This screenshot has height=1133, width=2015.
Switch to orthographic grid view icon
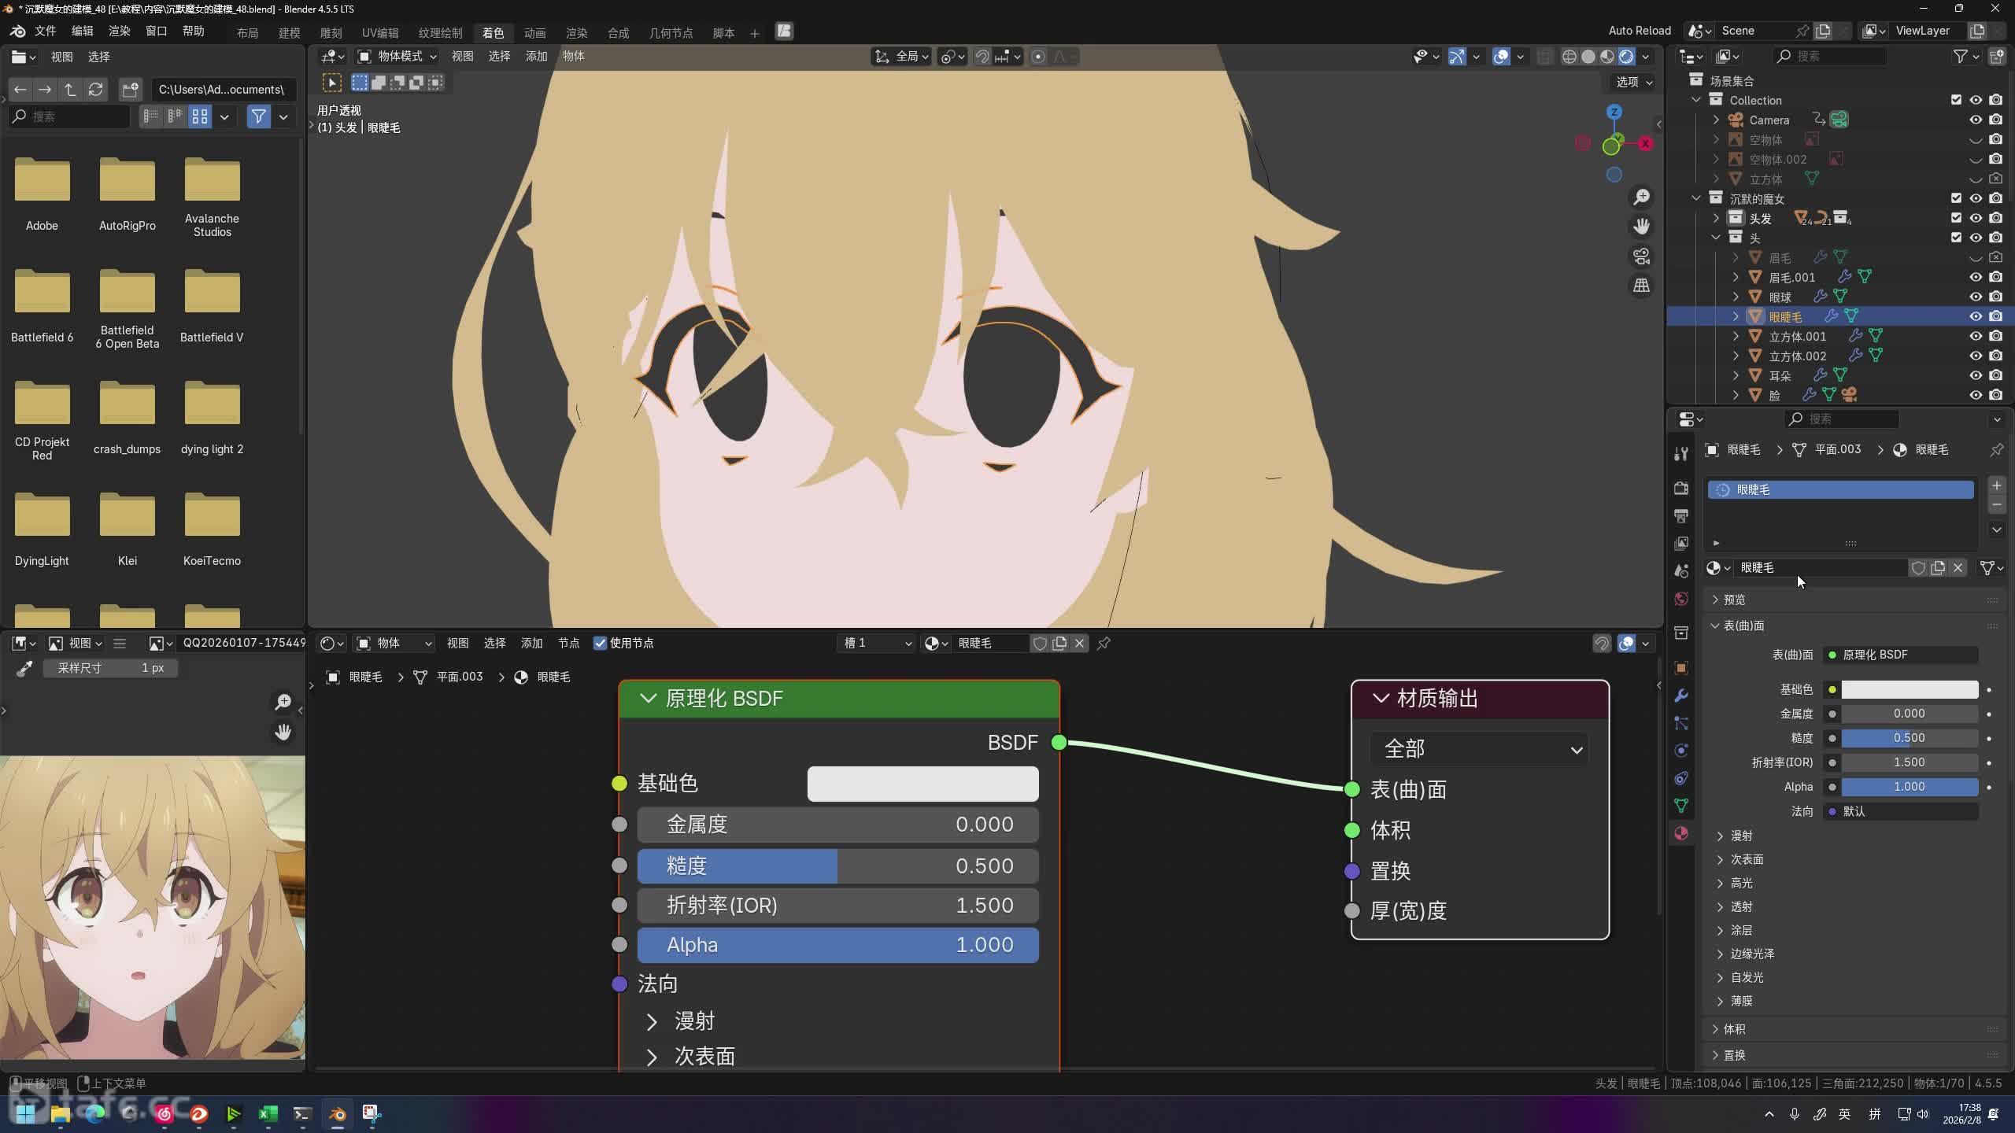pyautogui.click(x=1641, y=286)
